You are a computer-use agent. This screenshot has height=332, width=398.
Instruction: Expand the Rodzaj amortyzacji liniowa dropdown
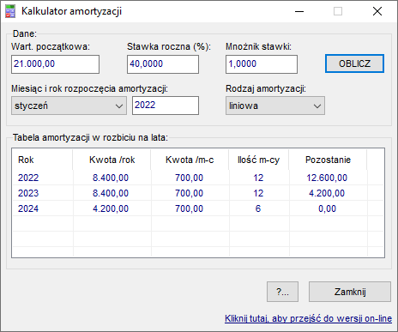275,106
